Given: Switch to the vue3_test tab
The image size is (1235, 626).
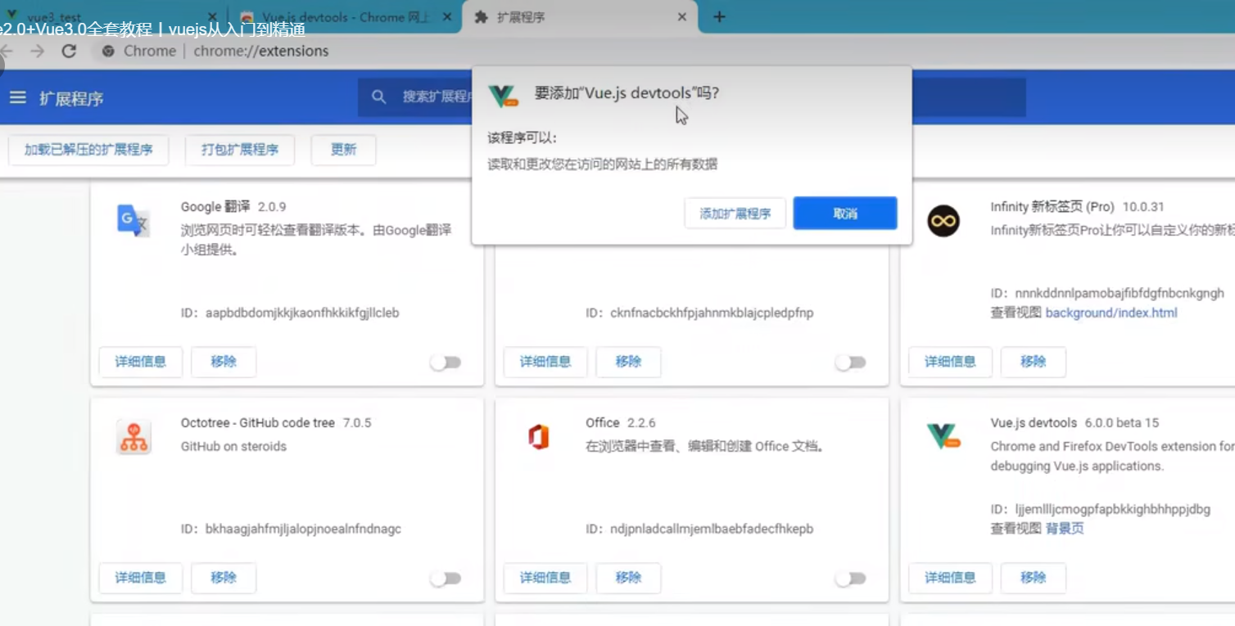Looking at the screenshot, I should pos(111,16).
